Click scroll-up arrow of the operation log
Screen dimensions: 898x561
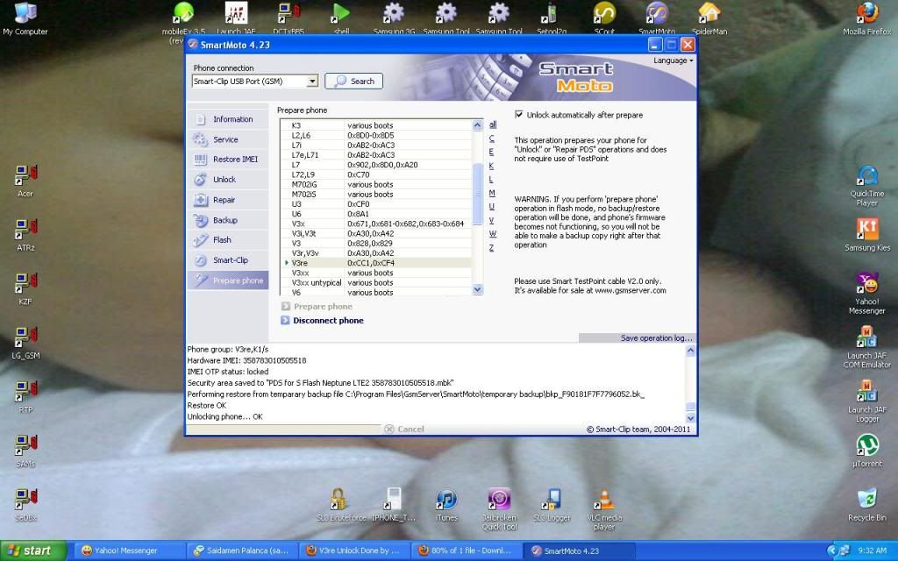click(690, 351)
